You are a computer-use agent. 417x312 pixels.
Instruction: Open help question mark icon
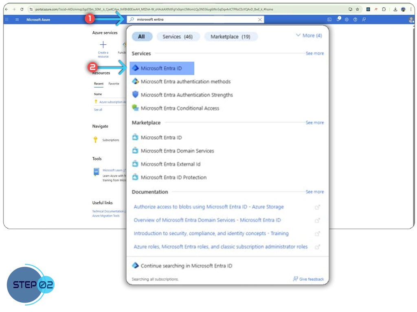coord(355,19)
